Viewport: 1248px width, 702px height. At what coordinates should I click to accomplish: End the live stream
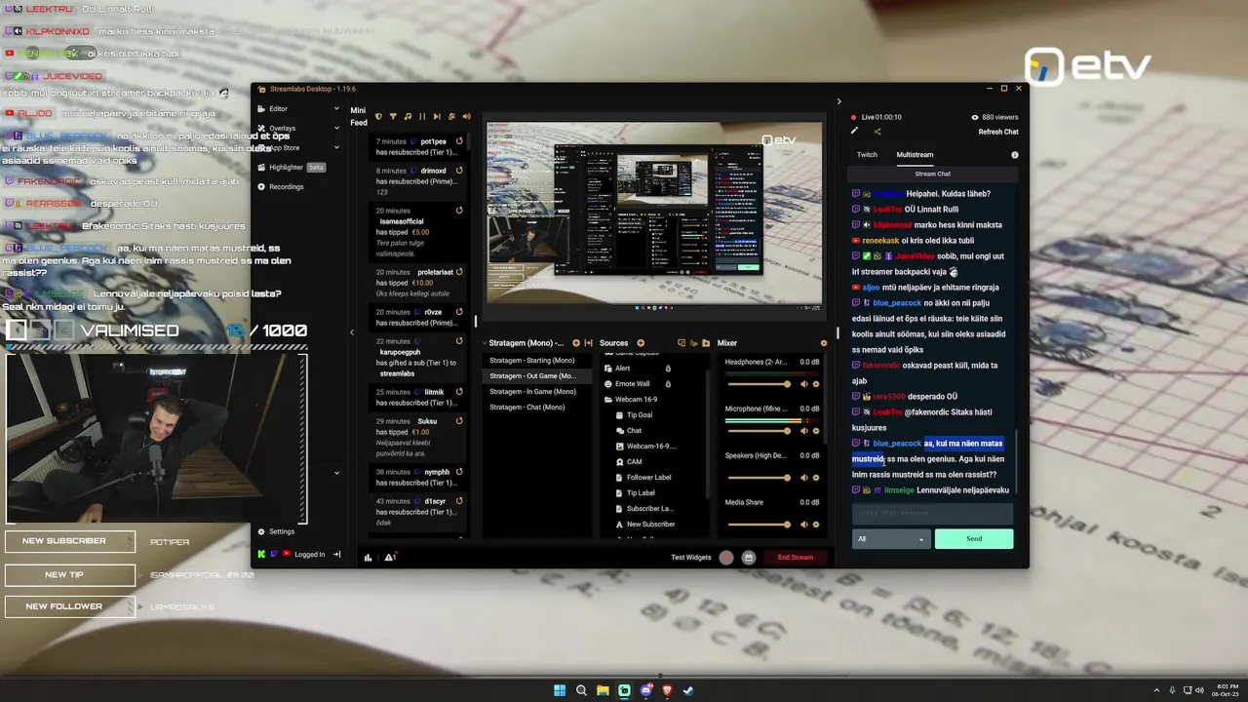coord(795,558)
